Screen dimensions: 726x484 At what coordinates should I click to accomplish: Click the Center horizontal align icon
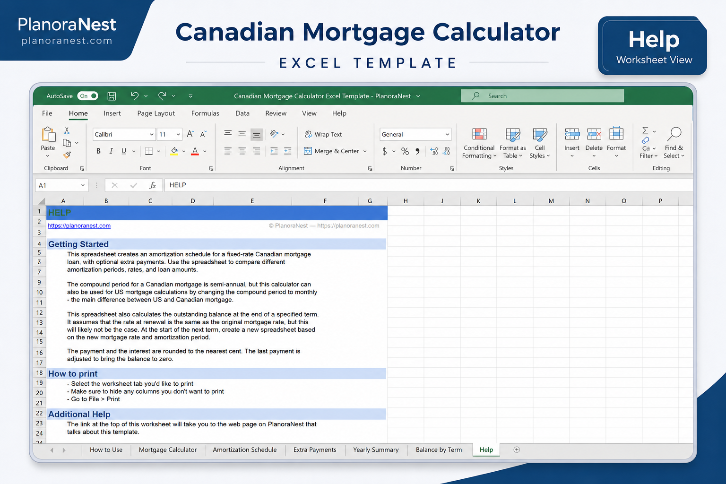coord(242,151)
